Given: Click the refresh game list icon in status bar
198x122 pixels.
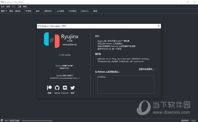Looking at the screenshot, I should coord(2,120).
